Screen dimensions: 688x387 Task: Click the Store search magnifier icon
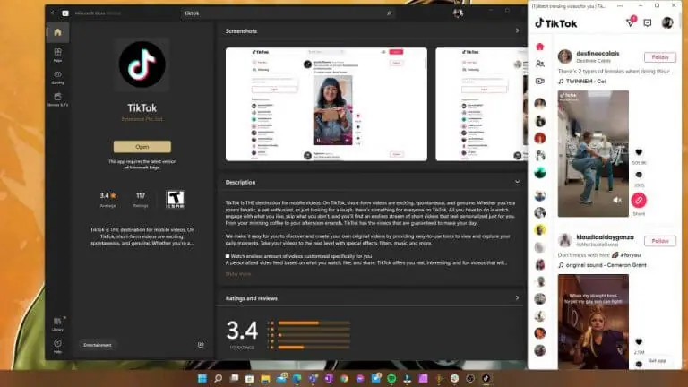pos(389,13)
